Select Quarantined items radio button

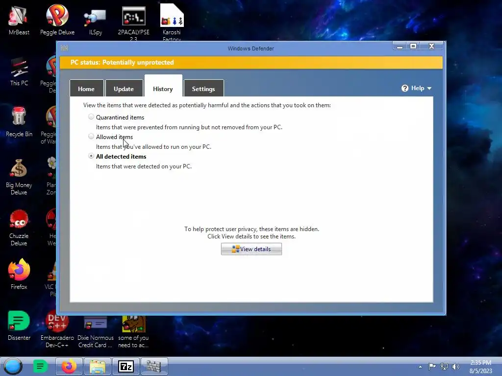pos(91,117)
